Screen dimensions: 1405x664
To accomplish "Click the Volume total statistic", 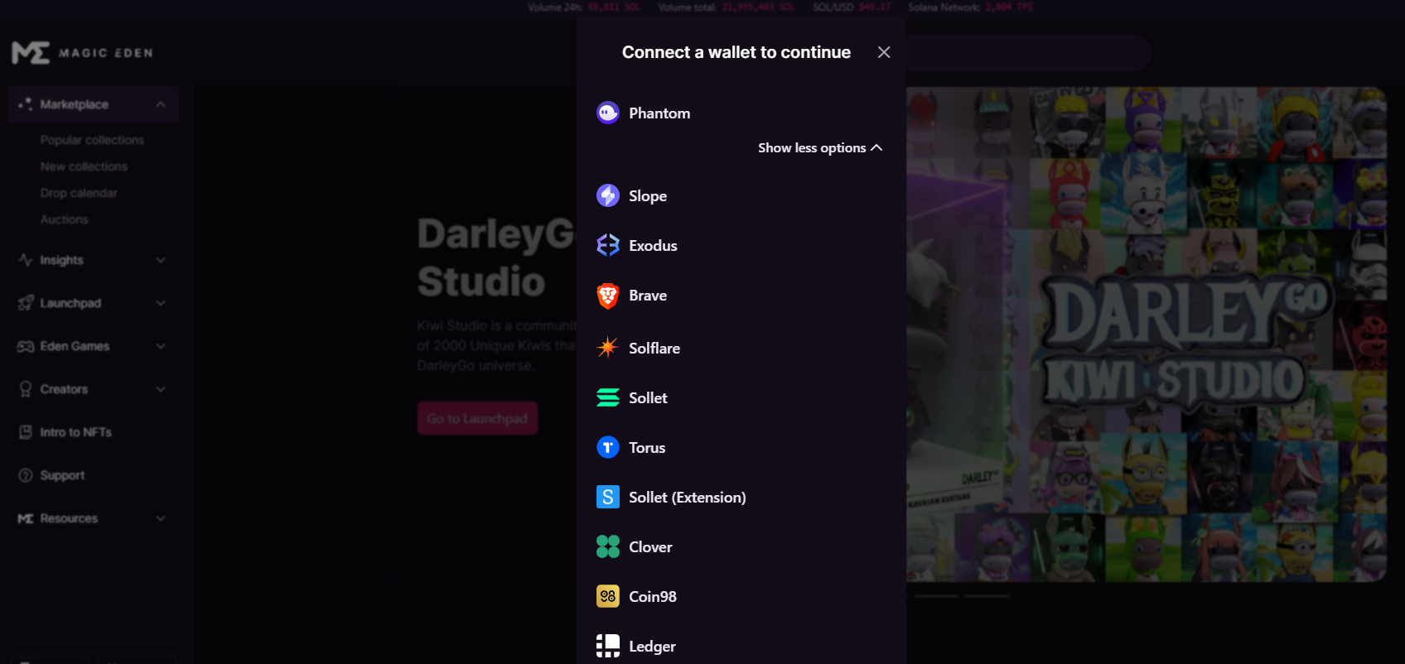I will [726, 7].
